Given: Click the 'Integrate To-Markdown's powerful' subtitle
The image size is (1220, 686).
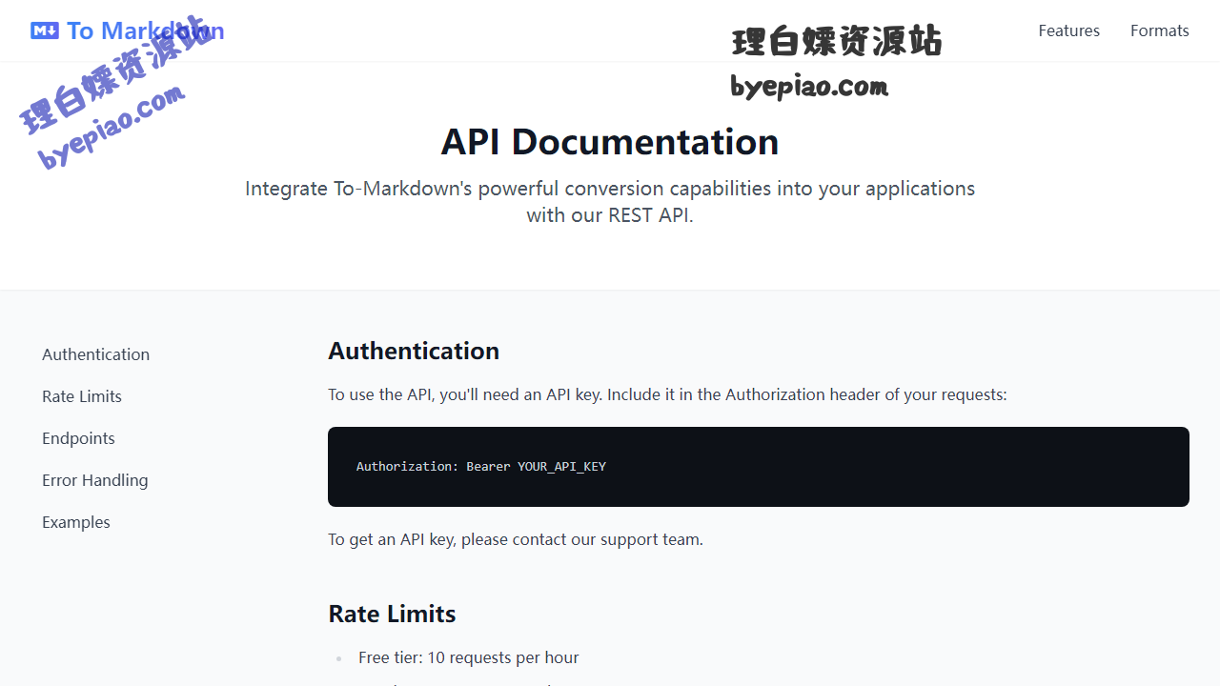Looking at the screenshot, I should pos(610,202).
